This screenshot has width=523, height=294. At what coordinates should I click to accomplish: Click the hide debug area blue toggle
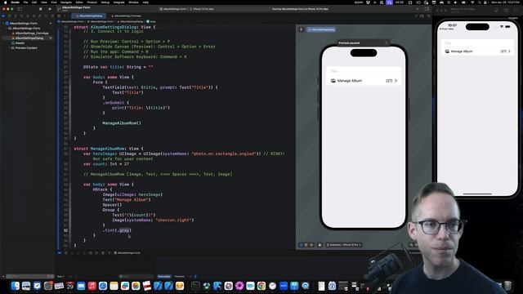pyautogui.click(x=60, y=253)
